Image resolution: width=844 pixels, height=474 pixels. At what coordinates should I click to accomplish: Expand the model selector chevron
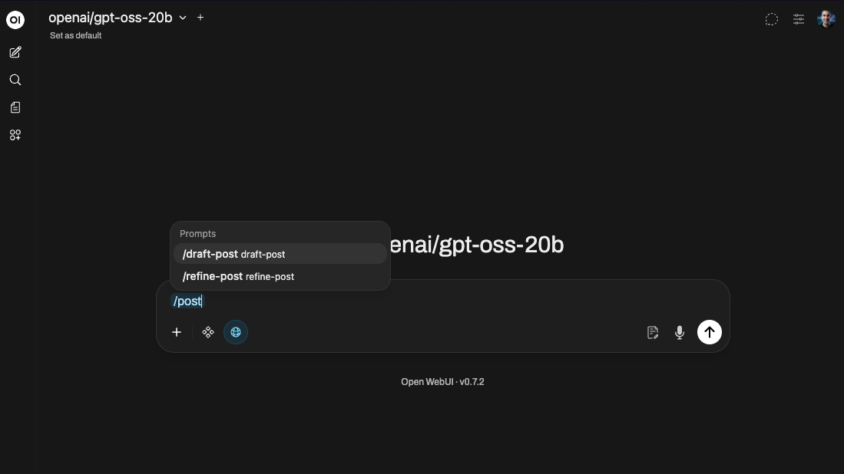point(183,18)
